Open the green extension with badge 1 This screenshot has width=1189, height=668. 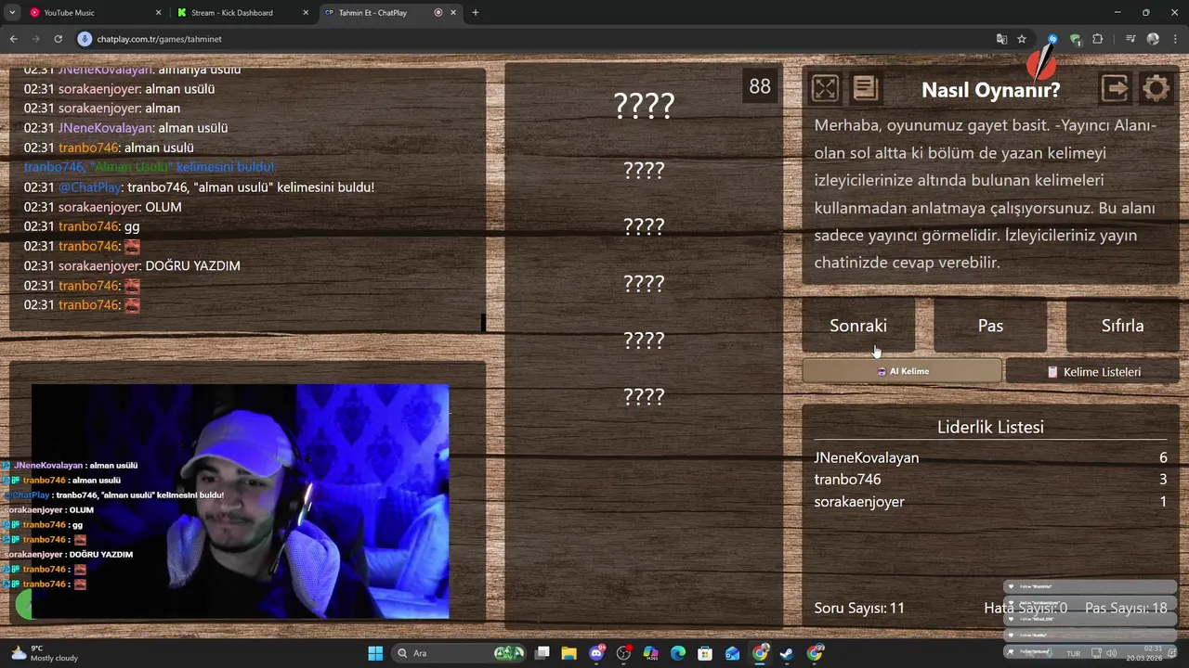pyautogui.click(x=1075, y=39)
